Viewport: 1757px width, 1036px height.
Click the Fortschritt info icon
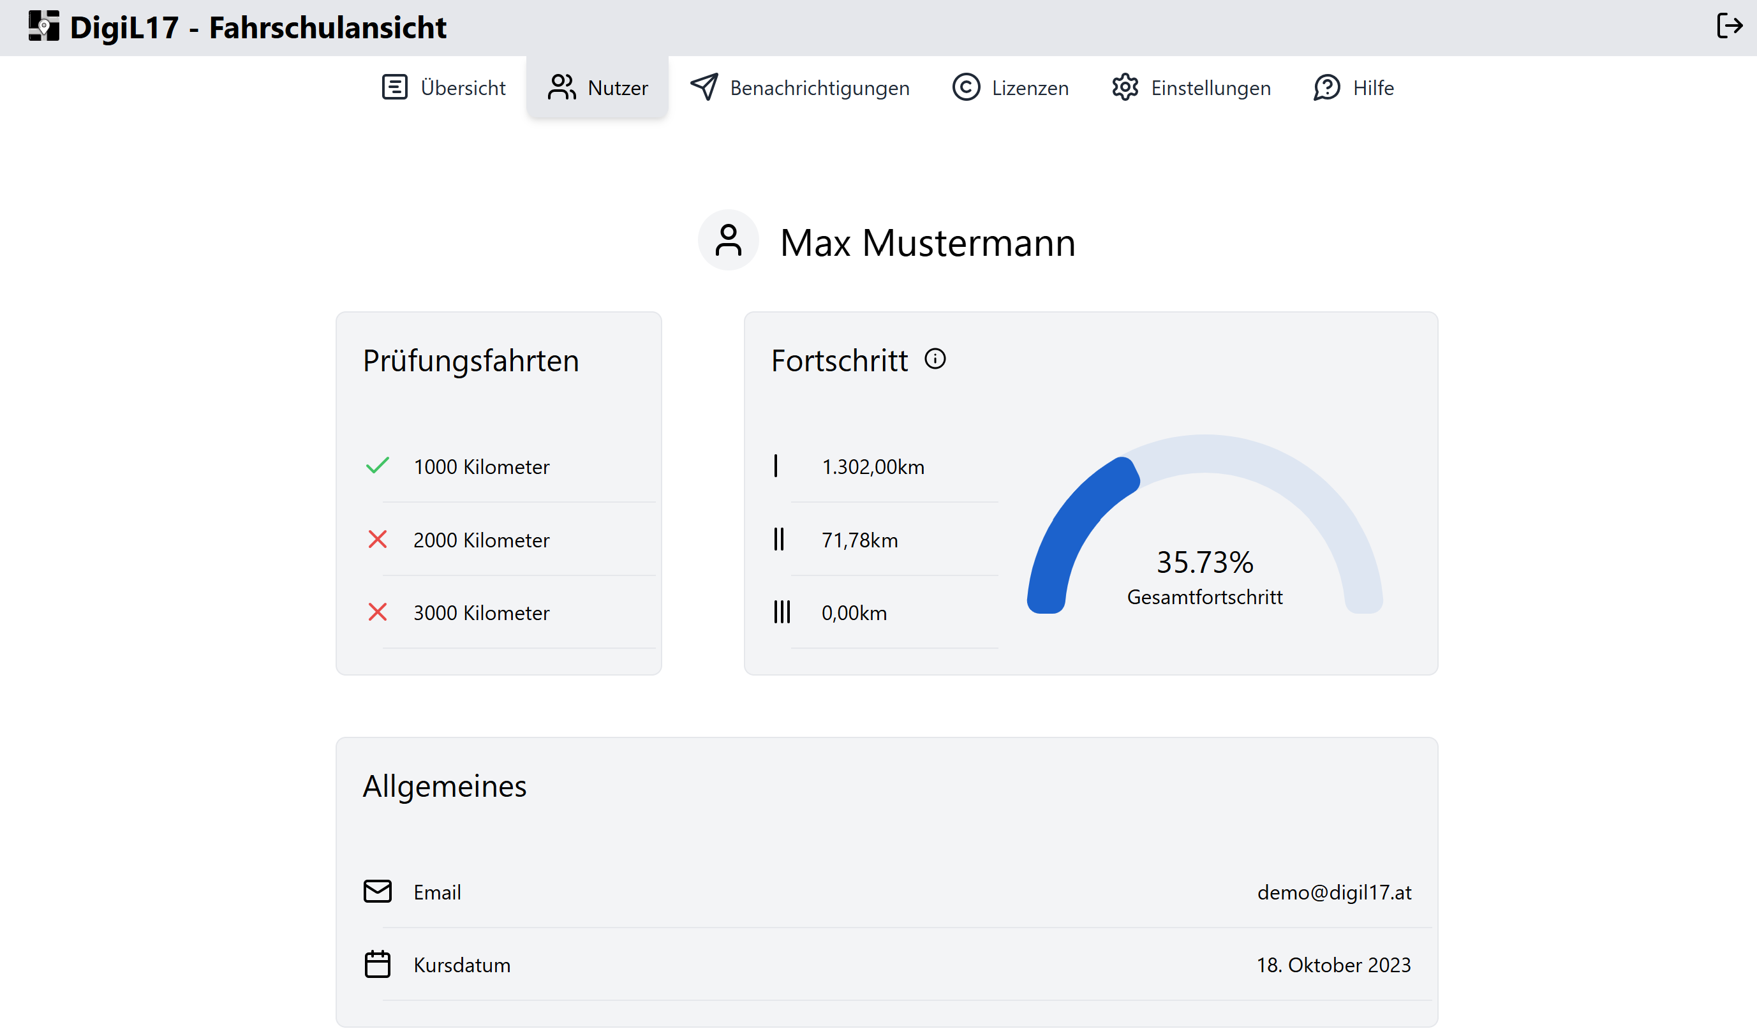click(935, 359)
